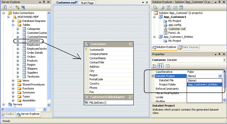Click the CompanyName column in Customers table
The image size is (227, 124).
coord(98,54)
